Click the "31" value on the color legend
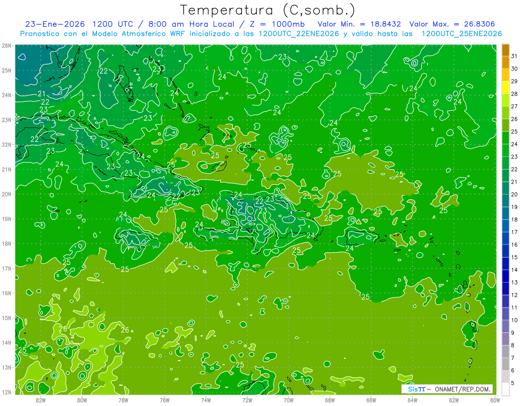The height and width of the screenshot is (406, 526). click(x=515, y=56)
